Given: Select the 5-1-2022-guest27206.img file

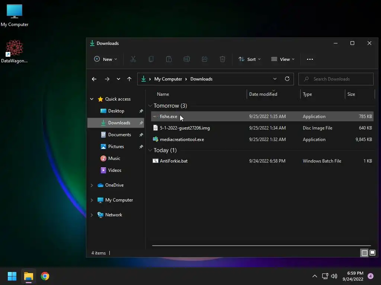Looking at the screenshot, I should 262,128.
